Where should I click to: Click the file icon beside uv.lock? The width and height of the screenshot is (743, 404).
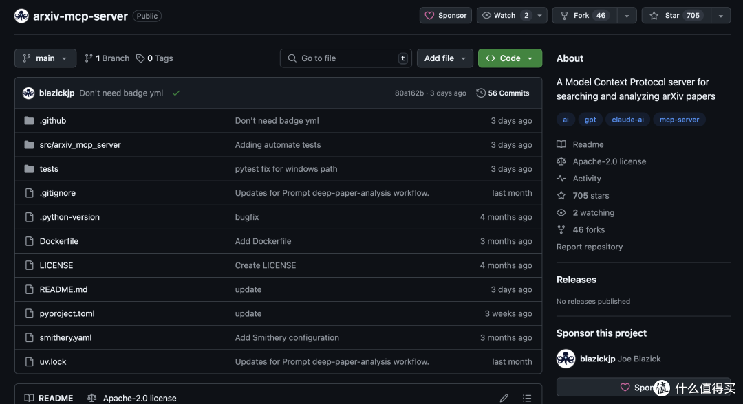tap(29, 362)
